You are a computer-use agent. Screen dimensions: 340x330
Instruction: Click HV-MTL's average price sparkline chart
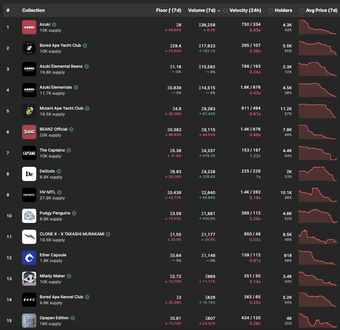318,195
